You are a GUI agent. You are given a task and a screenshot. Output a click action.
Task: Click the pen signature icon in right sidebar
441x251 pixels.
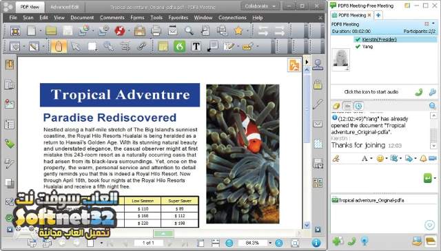pyautogui.click(x=318, y=104)
